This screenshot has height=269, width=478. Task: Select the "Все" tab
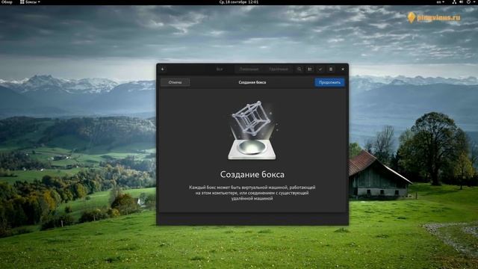click(x=220, y=69)
